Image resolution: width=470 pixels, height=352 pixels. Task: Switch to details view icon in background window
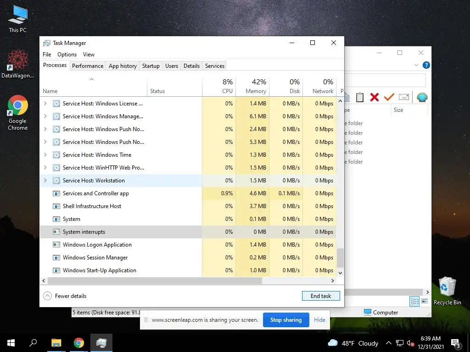[x=414, y=301]
